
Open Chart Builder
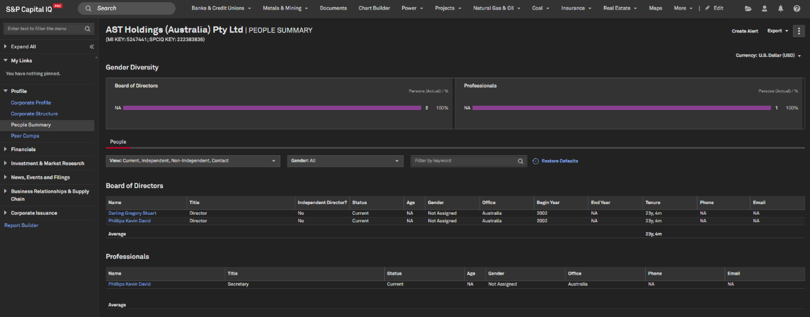(375, 8)
